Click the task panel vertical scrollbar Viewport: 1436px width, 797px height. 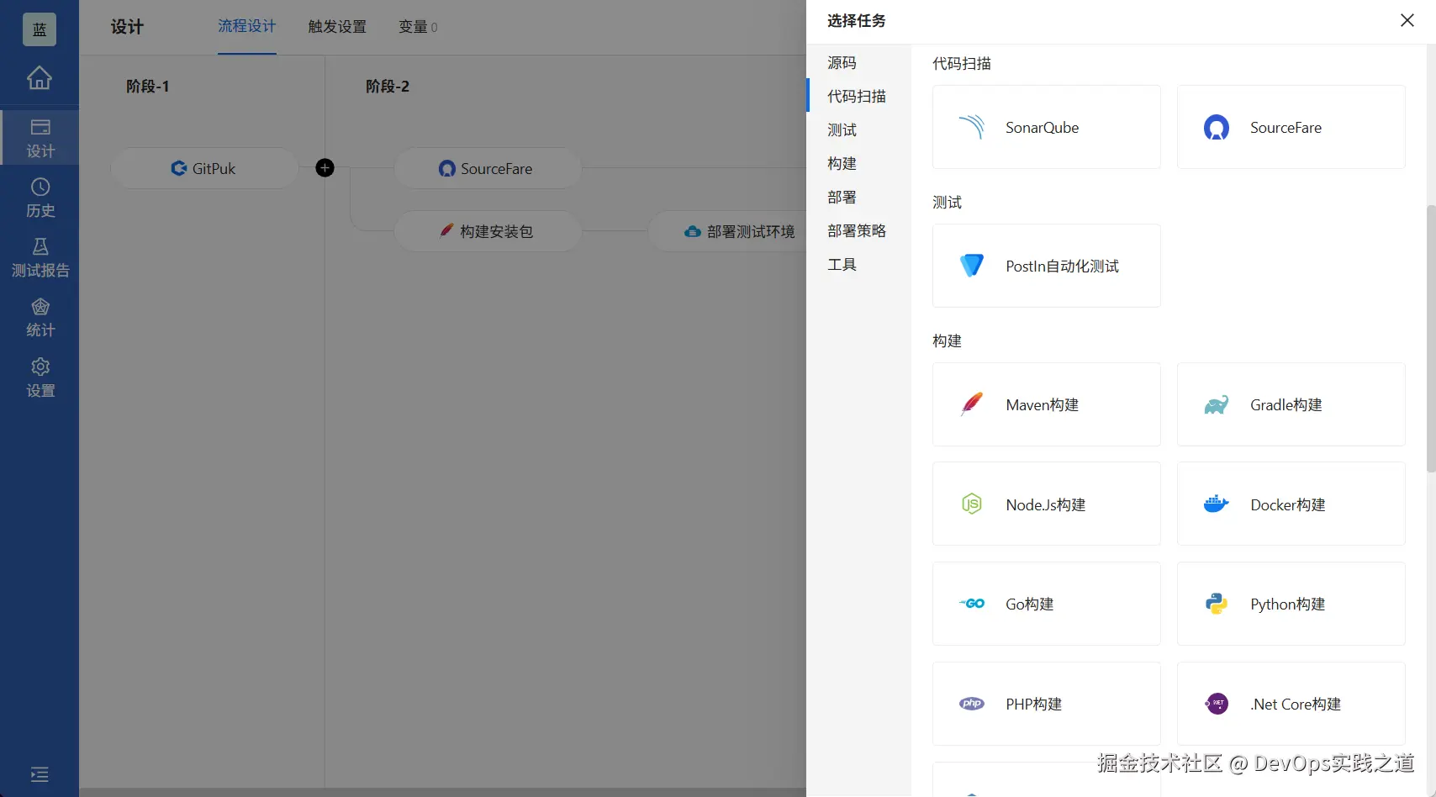(x=1431, y=339)
